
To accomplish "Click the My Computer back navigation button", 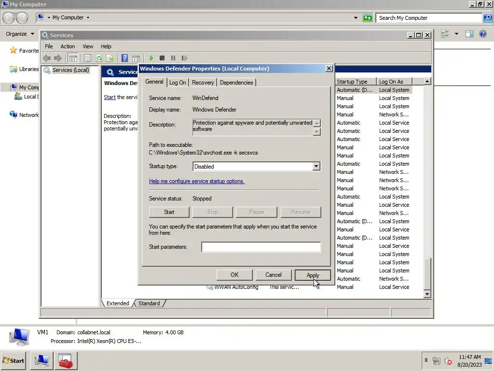I will pos(9,18).
